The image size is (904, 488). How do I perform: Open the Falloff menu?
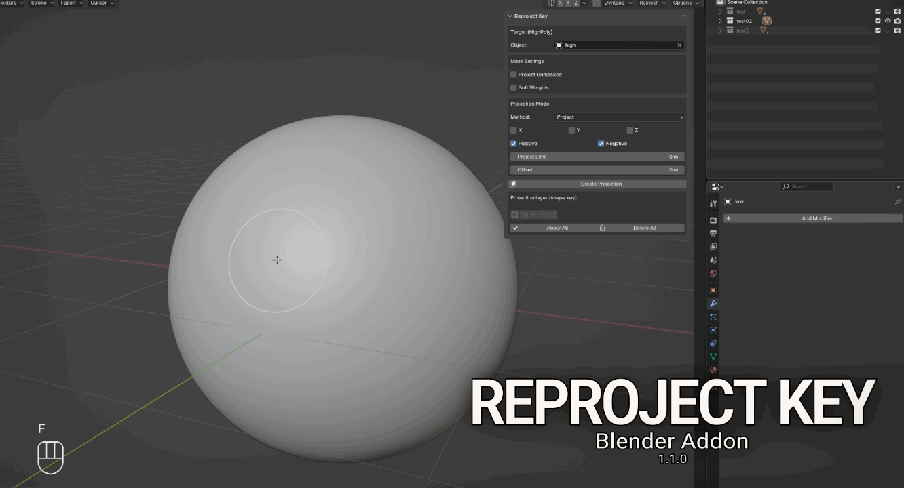71,3
